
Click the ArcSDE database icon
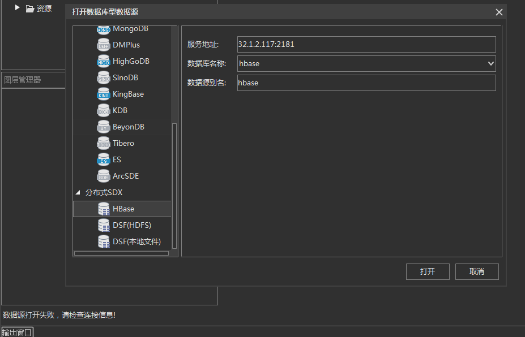(x=104, y=176)
